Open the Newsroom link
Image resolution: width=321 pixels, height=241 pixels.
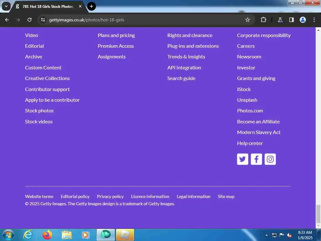coord(249,56)
